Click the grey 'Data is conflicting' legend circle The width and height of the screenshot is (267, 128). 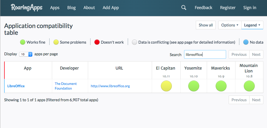pyautogui.click(x=135, y=42)
